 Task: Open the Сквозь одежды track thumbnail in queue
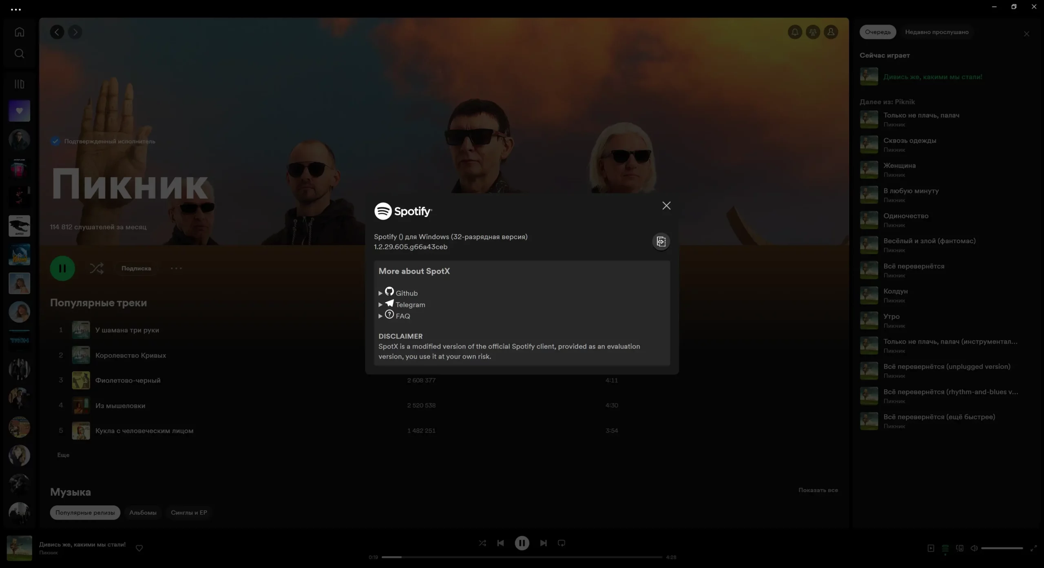click(869, 144)
